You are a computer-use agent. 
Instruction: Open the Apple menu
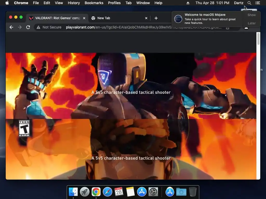click(x=7, y=3)
